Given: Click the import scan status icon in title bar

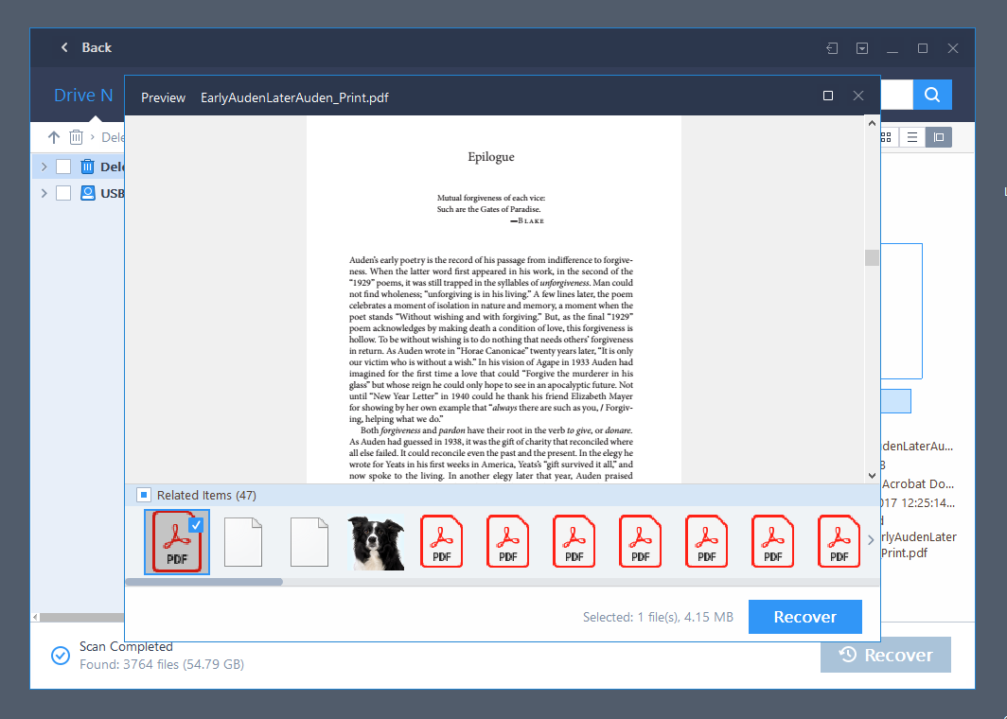Looking at the screenshot, I should point(831,48).
